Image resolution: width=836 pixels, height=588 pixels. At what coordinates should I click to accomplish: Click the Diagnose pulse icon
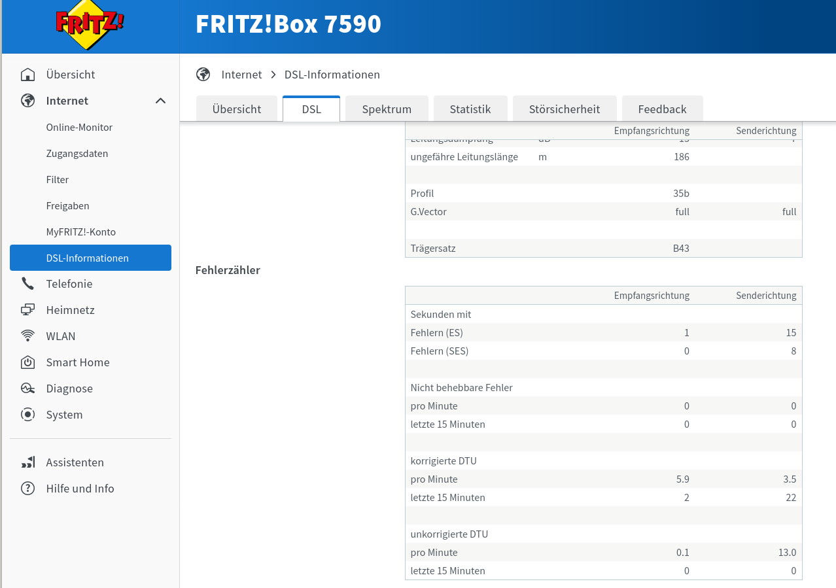coord(27,389)
